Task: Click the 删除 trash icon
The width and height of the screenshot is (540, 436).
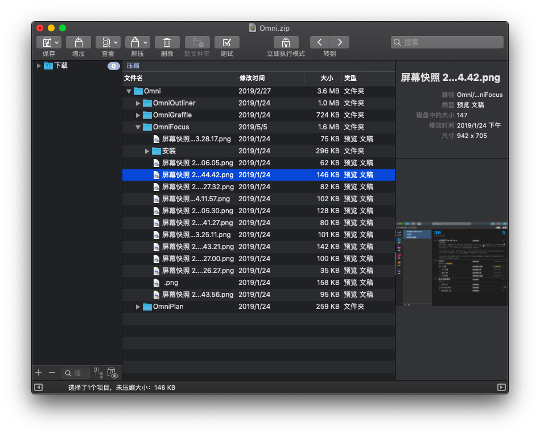Action: pyautogui.click(x=167, y=42)
